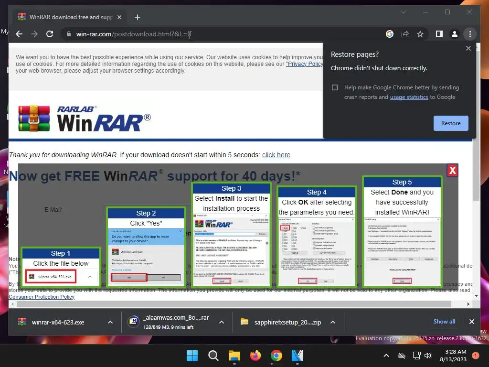Open downloaded winrar-x64-623.exe

[x=58, y=323]
